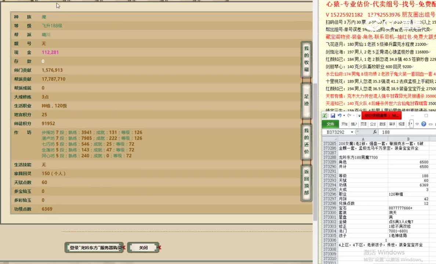Select spreadsheet row header 373299
The width and height of the screenshot is (436, 264).
point(330,208)
